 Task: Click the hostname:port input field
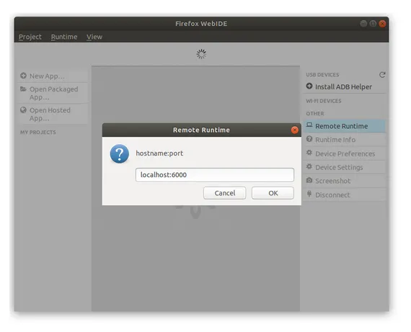coord(215,175)
